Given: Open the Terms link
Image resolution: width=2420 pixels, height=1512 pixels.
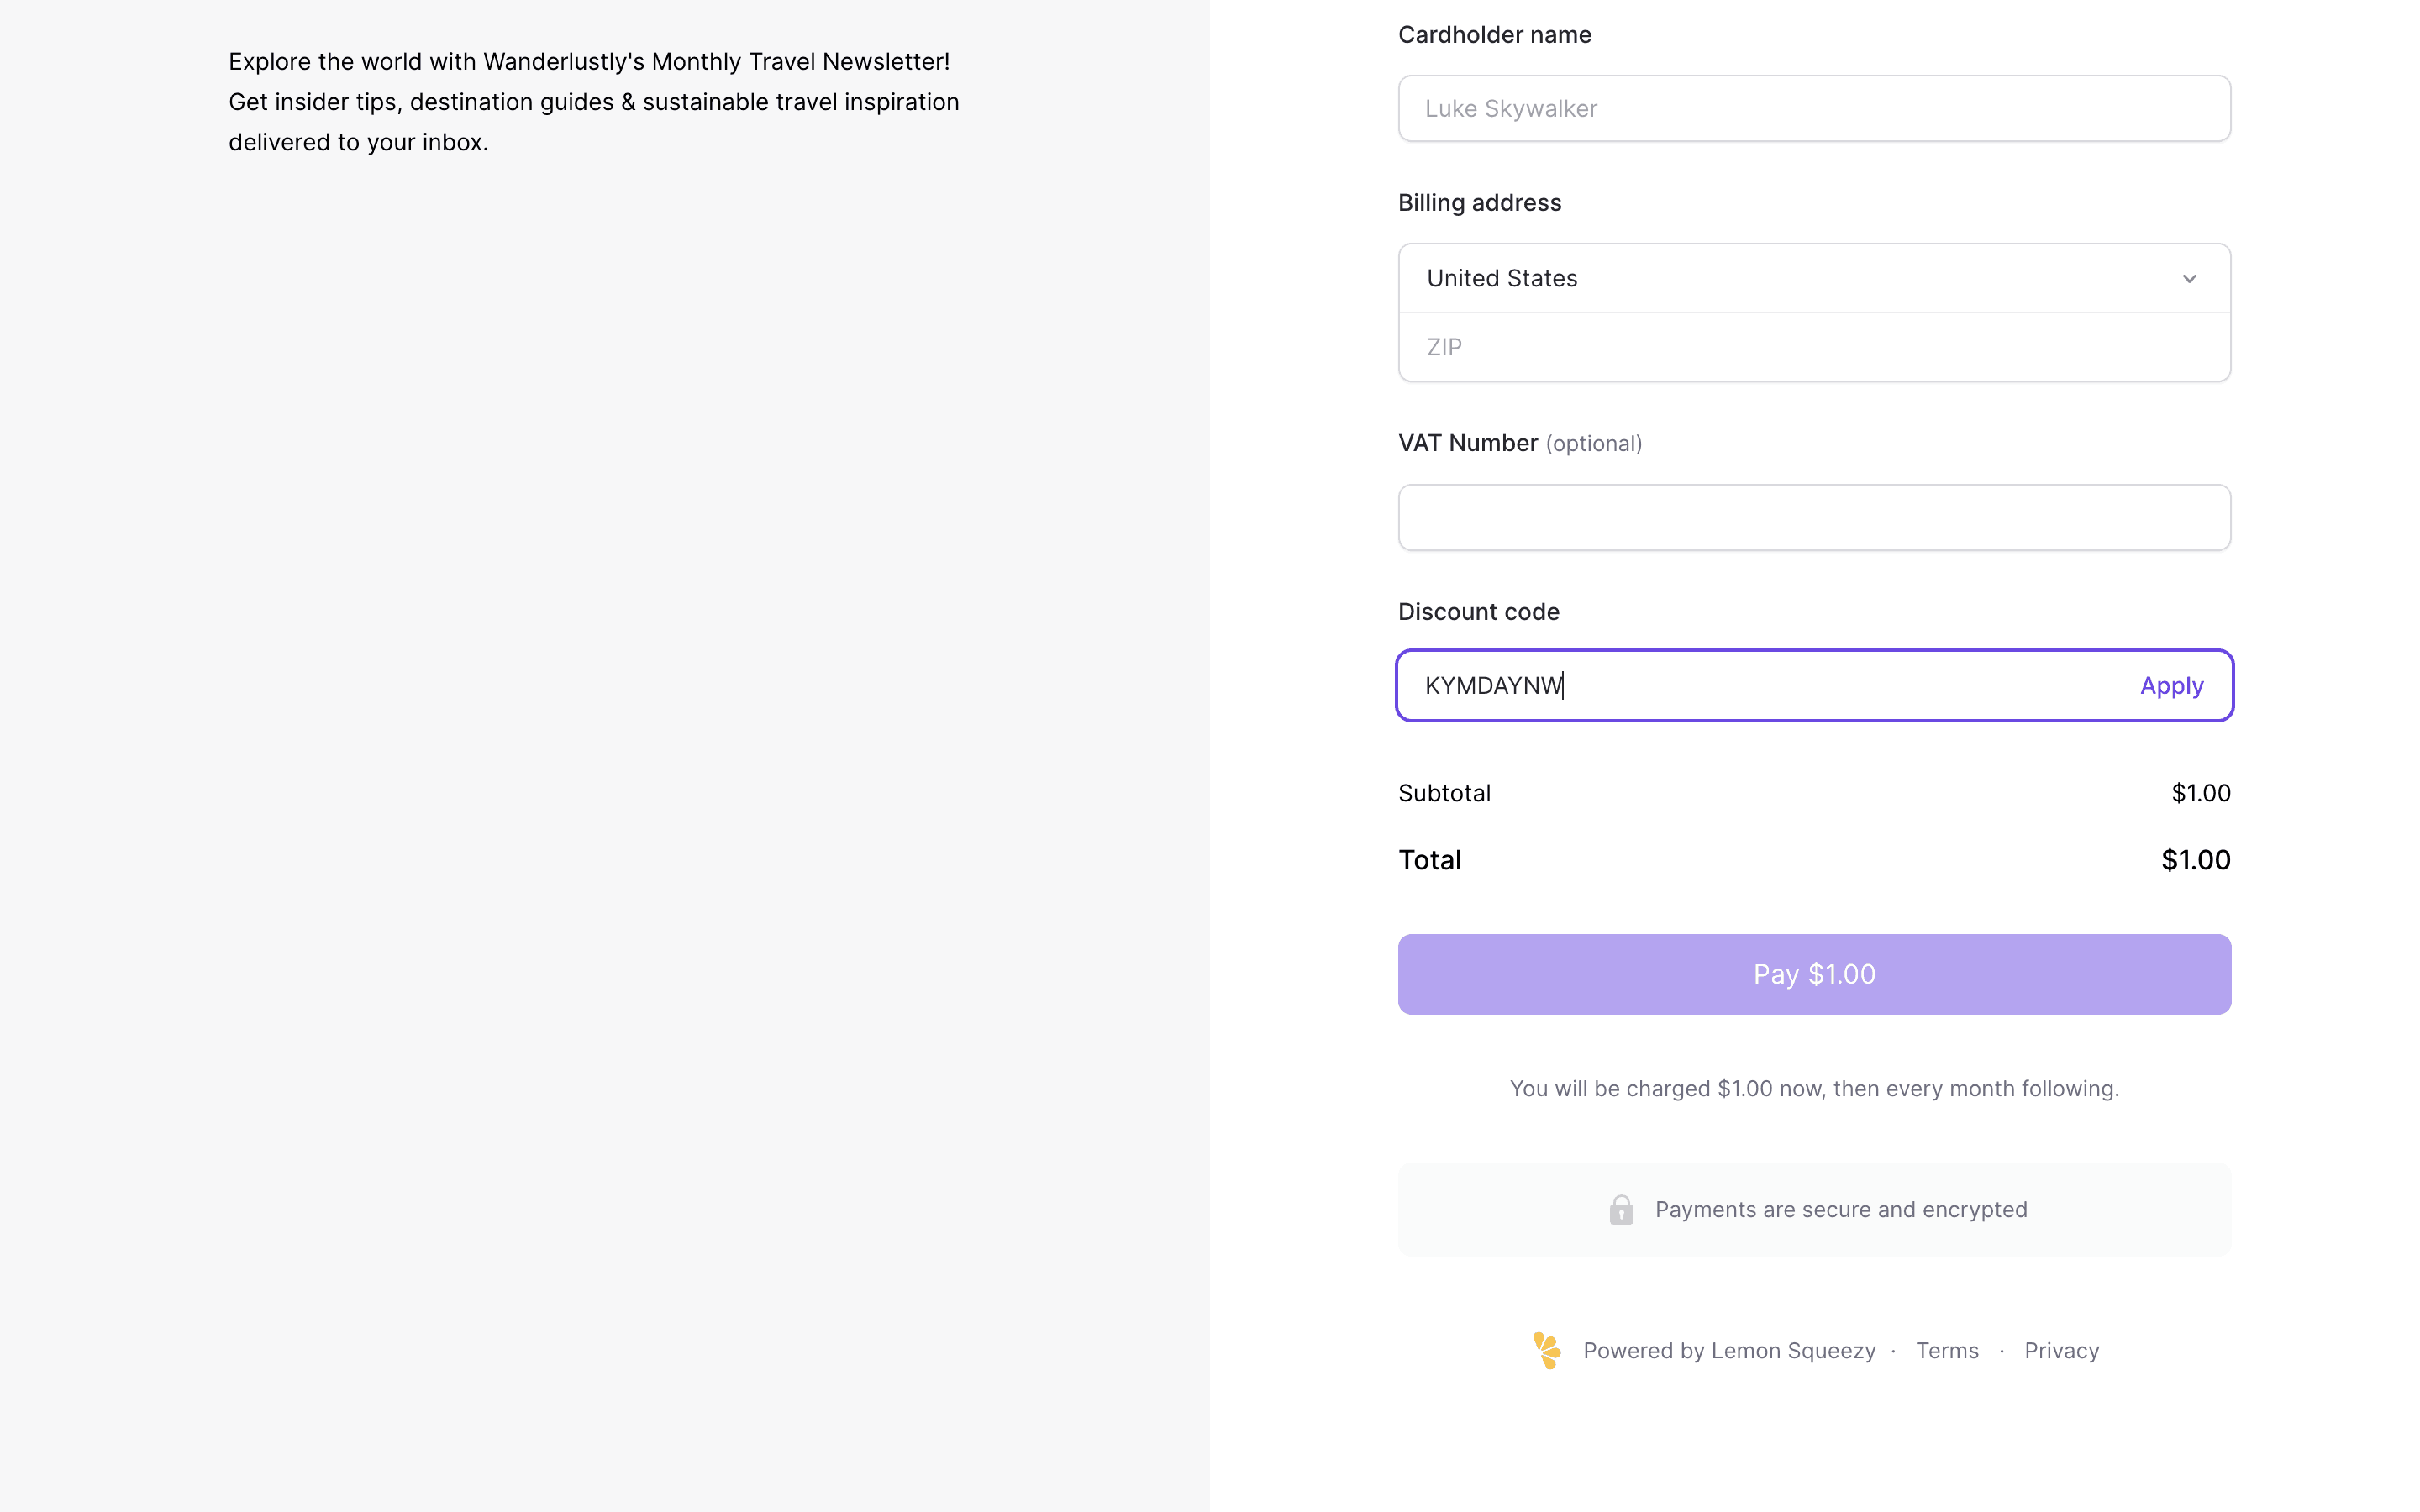Looking at the screenshot, I should [1946, 1351].
